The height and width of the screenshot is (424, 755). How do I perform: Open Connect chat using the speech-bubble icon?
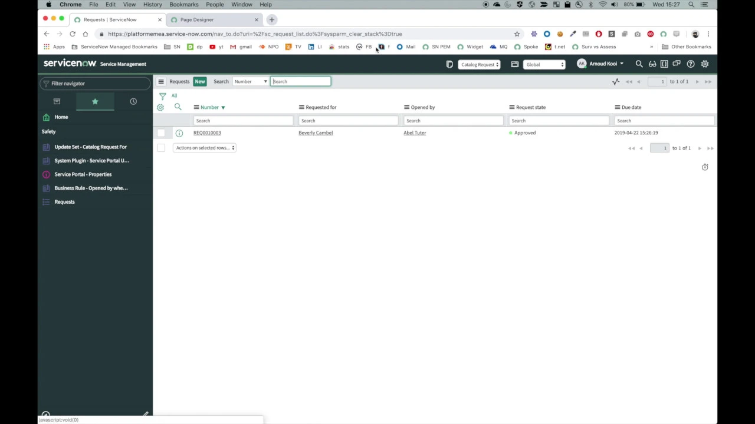pyautogui.click(x=677, y=64)
